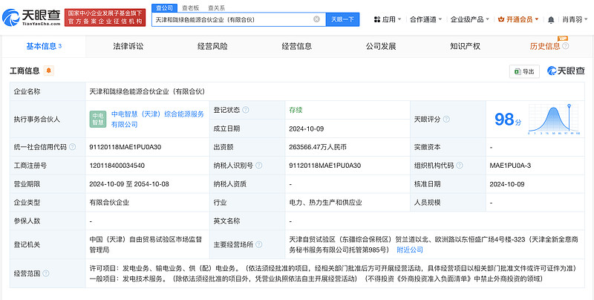Click the help icon beside 历史信息 tab

tap(565, 46)
